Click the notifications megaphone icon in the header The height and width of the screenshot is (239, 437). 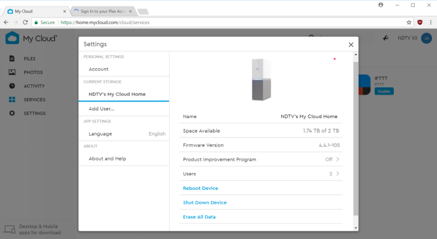coord(386,38)
